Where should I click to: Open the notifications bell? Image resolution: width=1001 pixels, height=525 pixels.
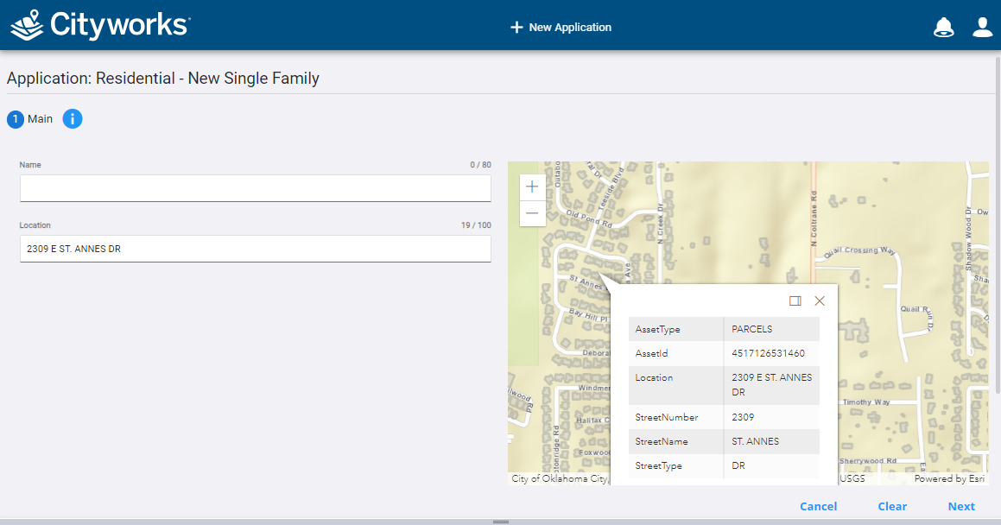[x=943, y=27]
